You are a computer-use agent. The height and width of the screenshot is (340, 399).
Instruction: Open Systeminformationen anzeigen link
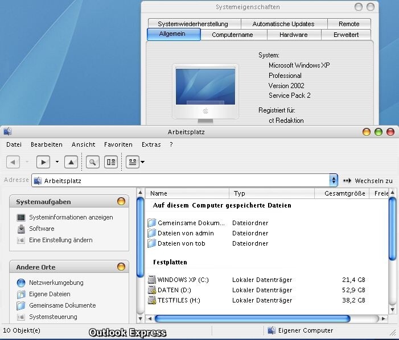click(71, 218)
